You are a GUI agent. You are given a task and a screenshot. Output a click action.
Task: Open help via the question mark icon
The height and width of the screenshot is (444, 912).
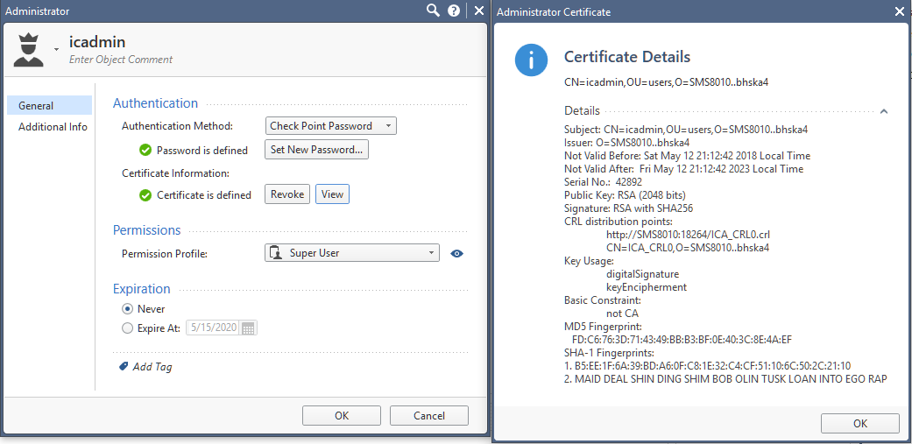click(455, 11)
